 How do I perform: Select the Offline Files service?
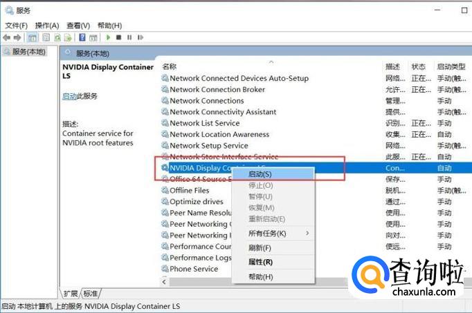click(x=189, y=191)
